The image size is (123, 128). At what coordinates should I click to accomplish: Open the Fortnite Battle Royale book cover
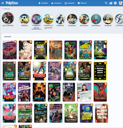24,92
